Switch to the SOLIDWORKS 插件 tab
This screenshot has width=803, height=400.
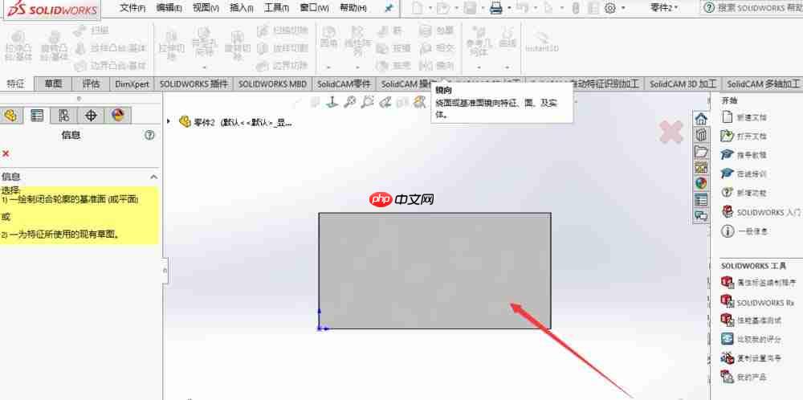tap(194, 84)
